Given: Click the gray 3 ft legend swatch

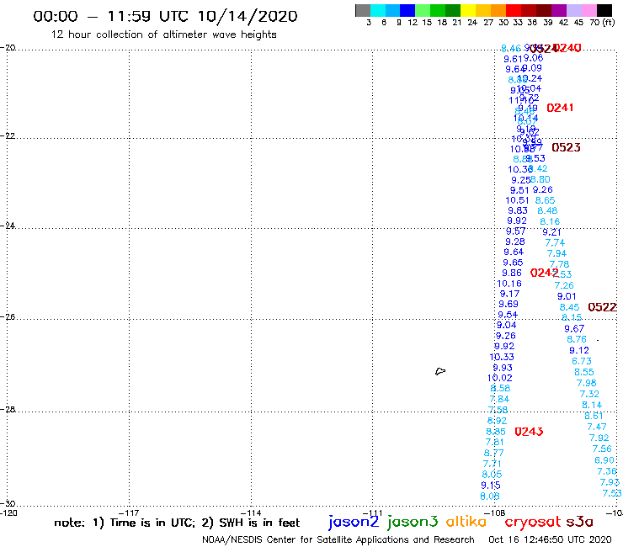Looking at the screenshot, I should (363, 10).
